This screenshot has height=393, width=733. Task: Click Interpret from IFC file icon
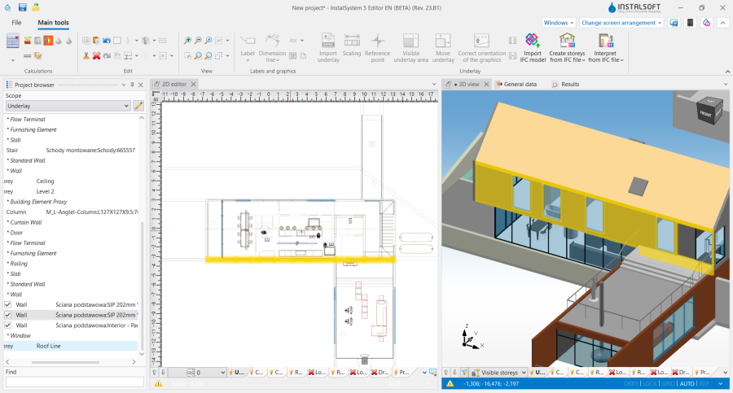pyautogui.click(x=605, y=41)
